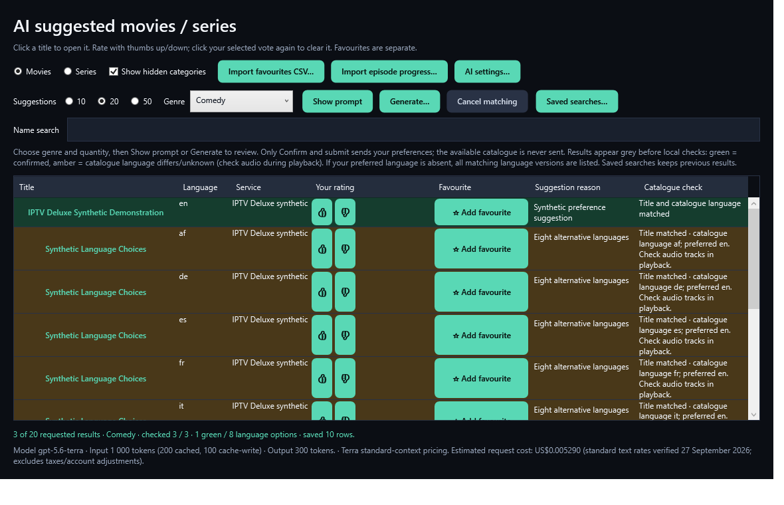Add the 'es' language row to favourites
Viewport: 784px width, 505px height.
(481, 335)
